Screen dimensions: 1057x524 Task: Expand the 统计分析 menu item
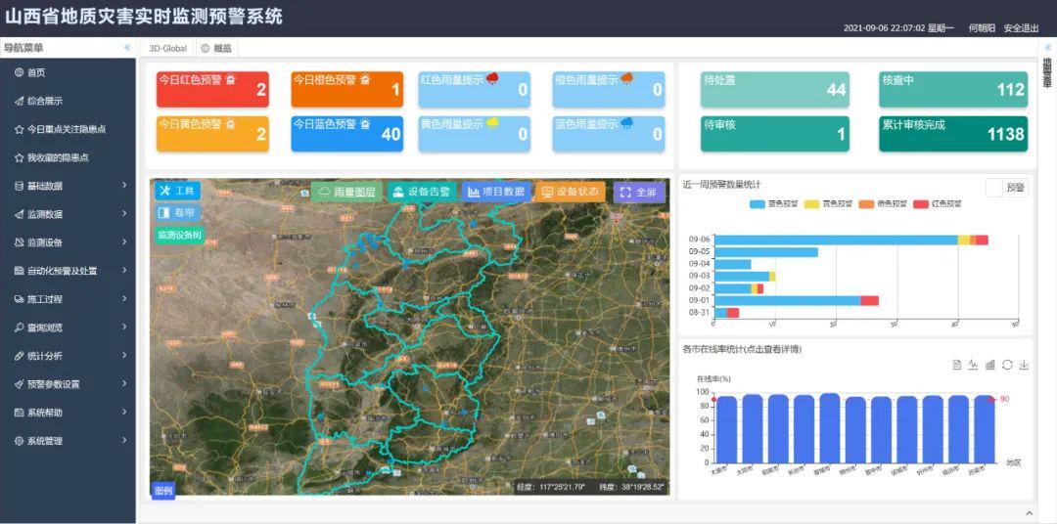[68, 356]
